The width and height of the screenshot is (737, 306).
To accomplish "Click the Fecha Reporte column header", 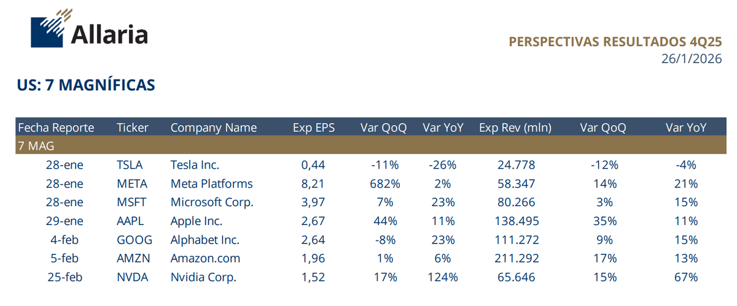I will tap(56, 128).
